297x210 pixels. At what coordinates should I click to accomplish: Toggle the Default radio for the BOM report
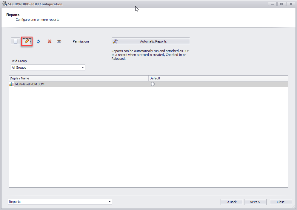pos(153,84)
